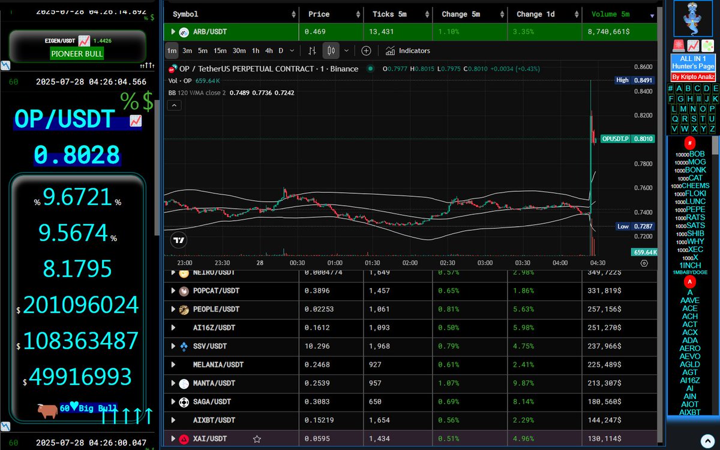Select the 1m timeframe

[172, 51]
